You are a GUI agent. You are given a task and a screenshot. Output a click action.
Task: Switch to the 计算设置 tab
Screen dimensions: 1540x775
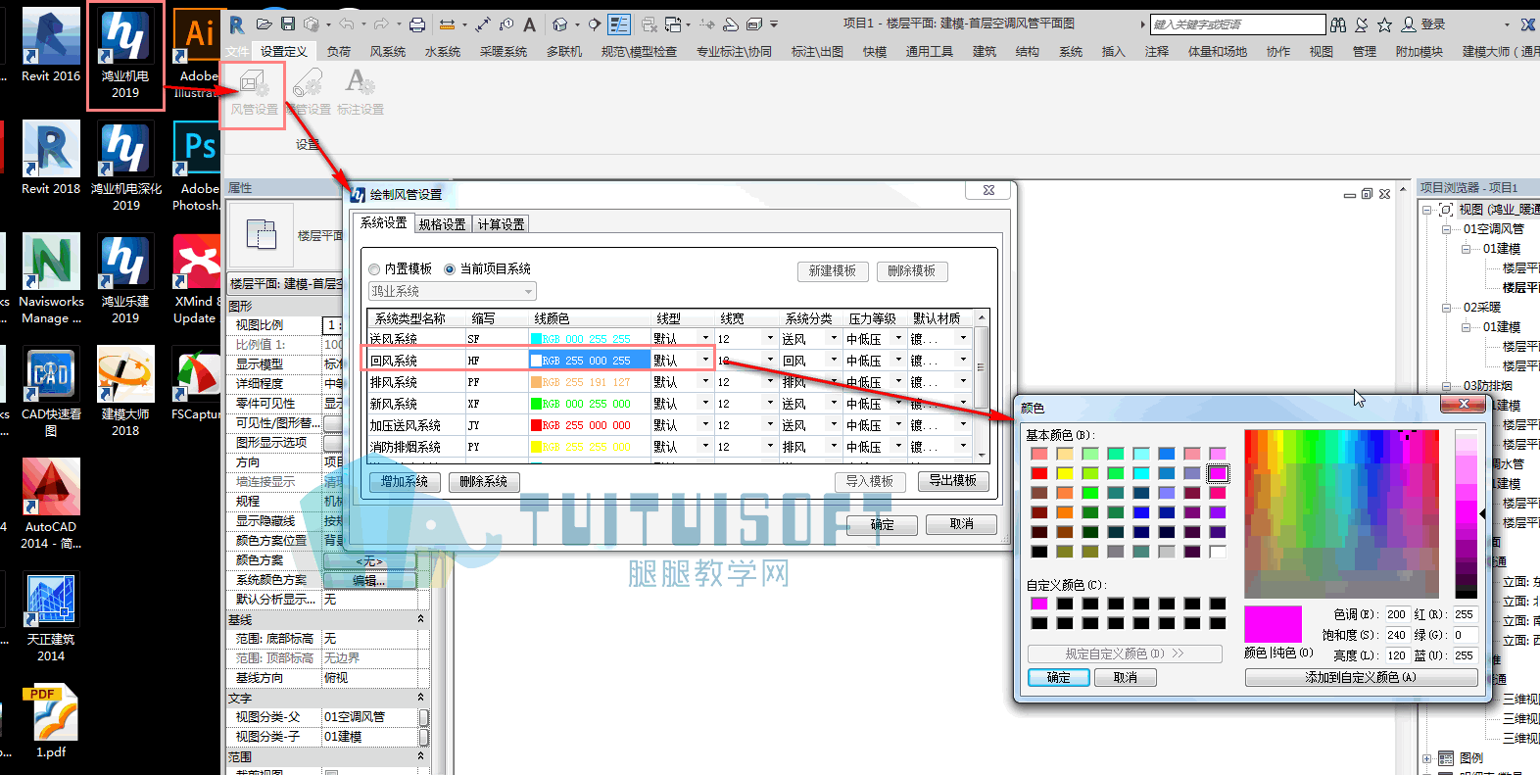501,224
